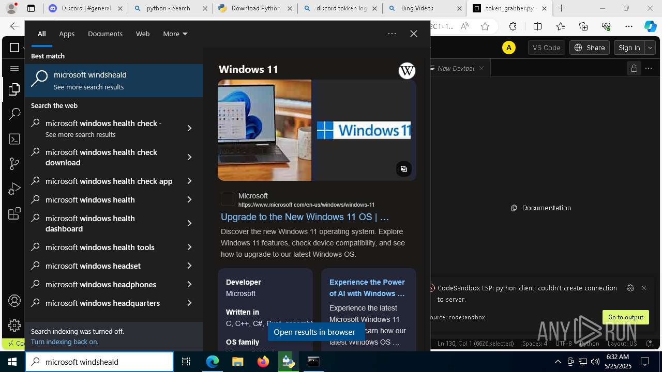Viewport: 662px width, 372px height.
Task: Open the Windows Start button
Action: point(12,362)
